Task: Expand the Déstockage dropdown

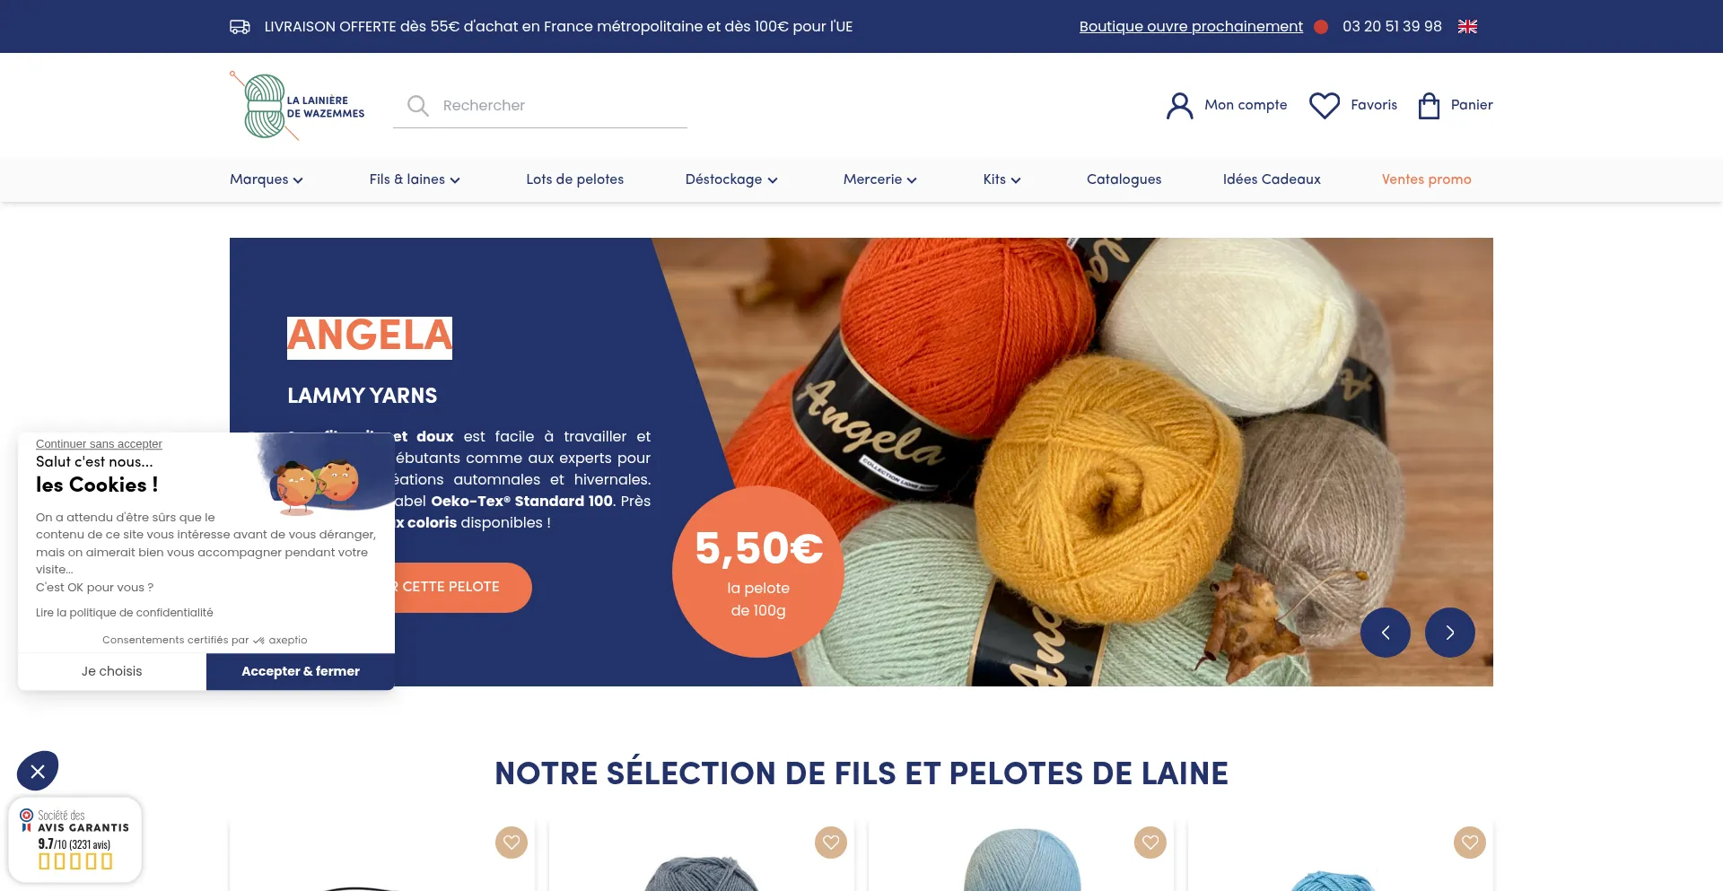Action: [731, 179]
